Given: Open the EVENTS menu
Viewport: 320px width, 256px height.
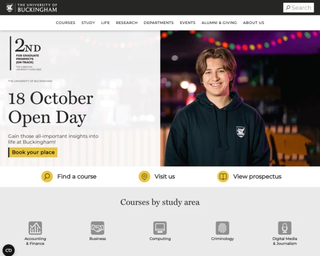Looking at the screenshot, I should (x=188, y=22).
